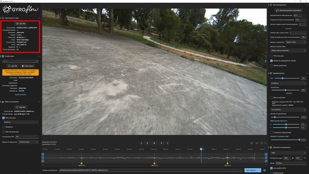This screenshot has height=174, width=309.
Task: Collapse the Profilo lente section
Action: 39,56
